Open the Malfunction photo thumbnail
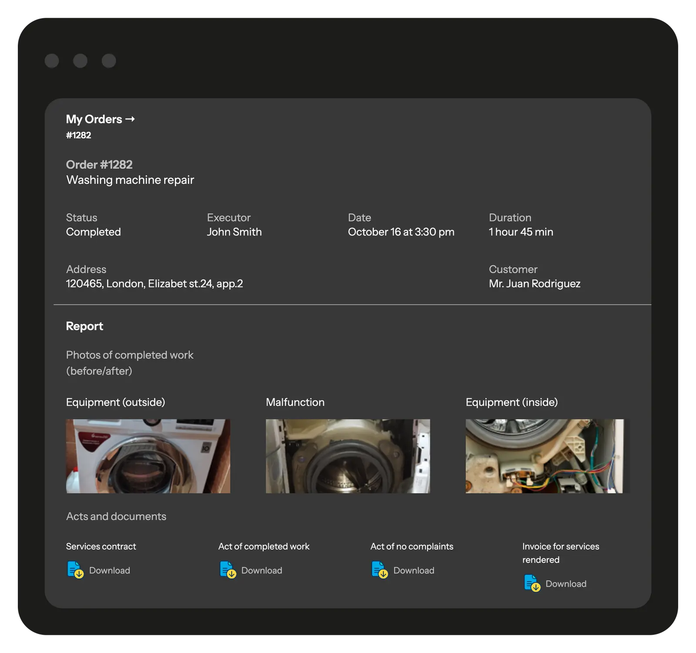696x653 pixels. (348, 456)
